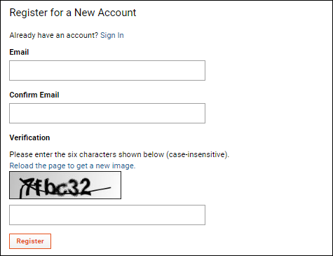Viewport: 333px width, 256px height.
Task: Open the Sign In link
Action: pos(112,35)
